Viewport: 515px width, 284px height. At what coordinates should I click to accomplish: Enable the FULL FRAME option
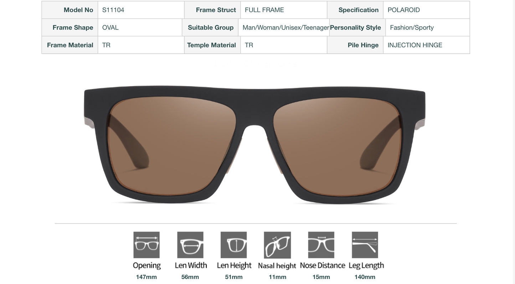(x=264, y=10)
